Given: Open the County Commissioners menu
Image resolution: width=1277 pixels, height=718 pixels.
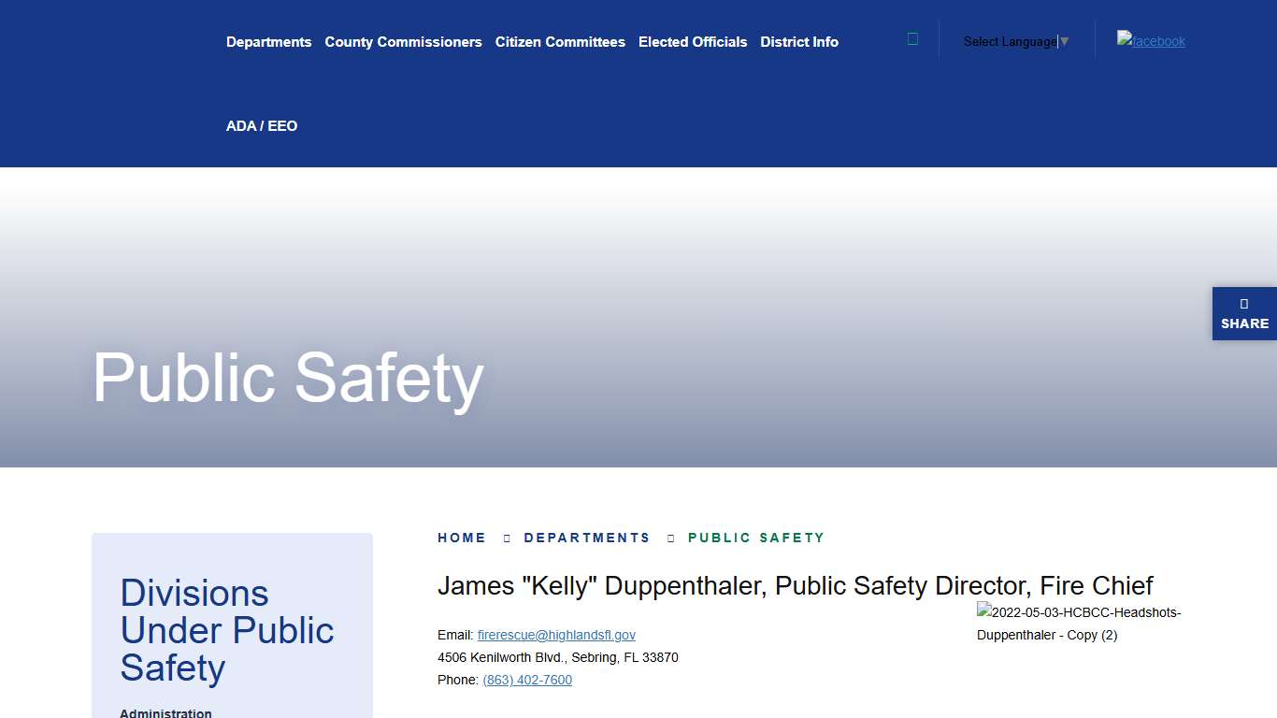Looking at the screenshot, I should 403,42.
